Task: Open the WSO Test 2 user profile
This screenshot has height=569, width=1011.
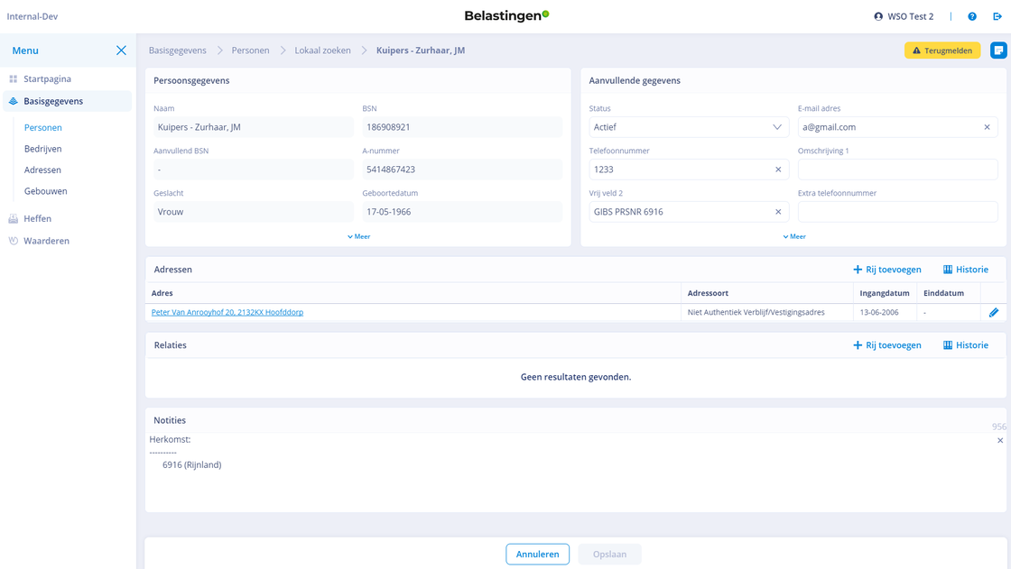Action: pos(904,16)
